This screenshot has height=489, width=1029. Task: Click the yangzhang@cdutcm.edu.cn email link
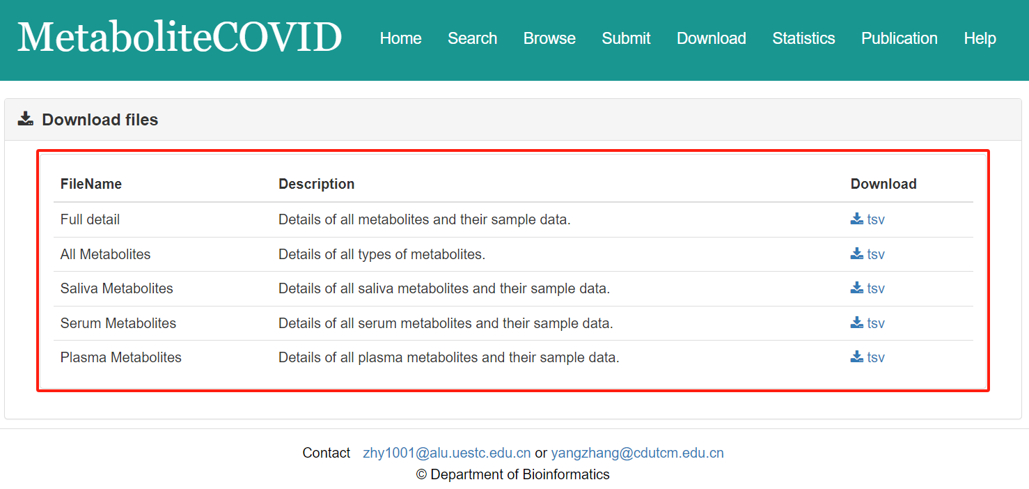[637, 453]
